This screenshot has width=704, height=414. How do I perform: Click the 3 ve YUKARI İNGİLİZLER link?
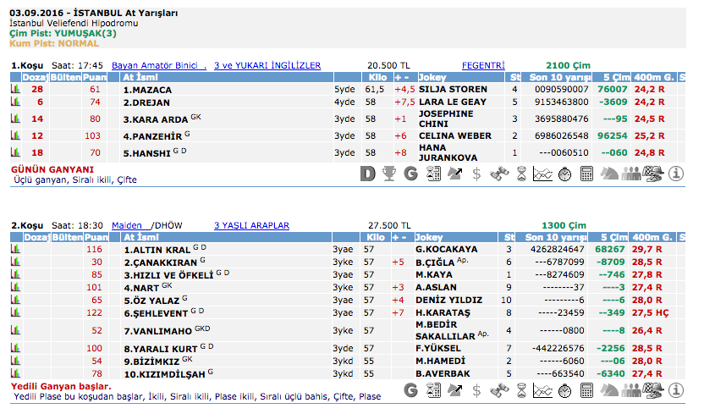tap(267, 65)
